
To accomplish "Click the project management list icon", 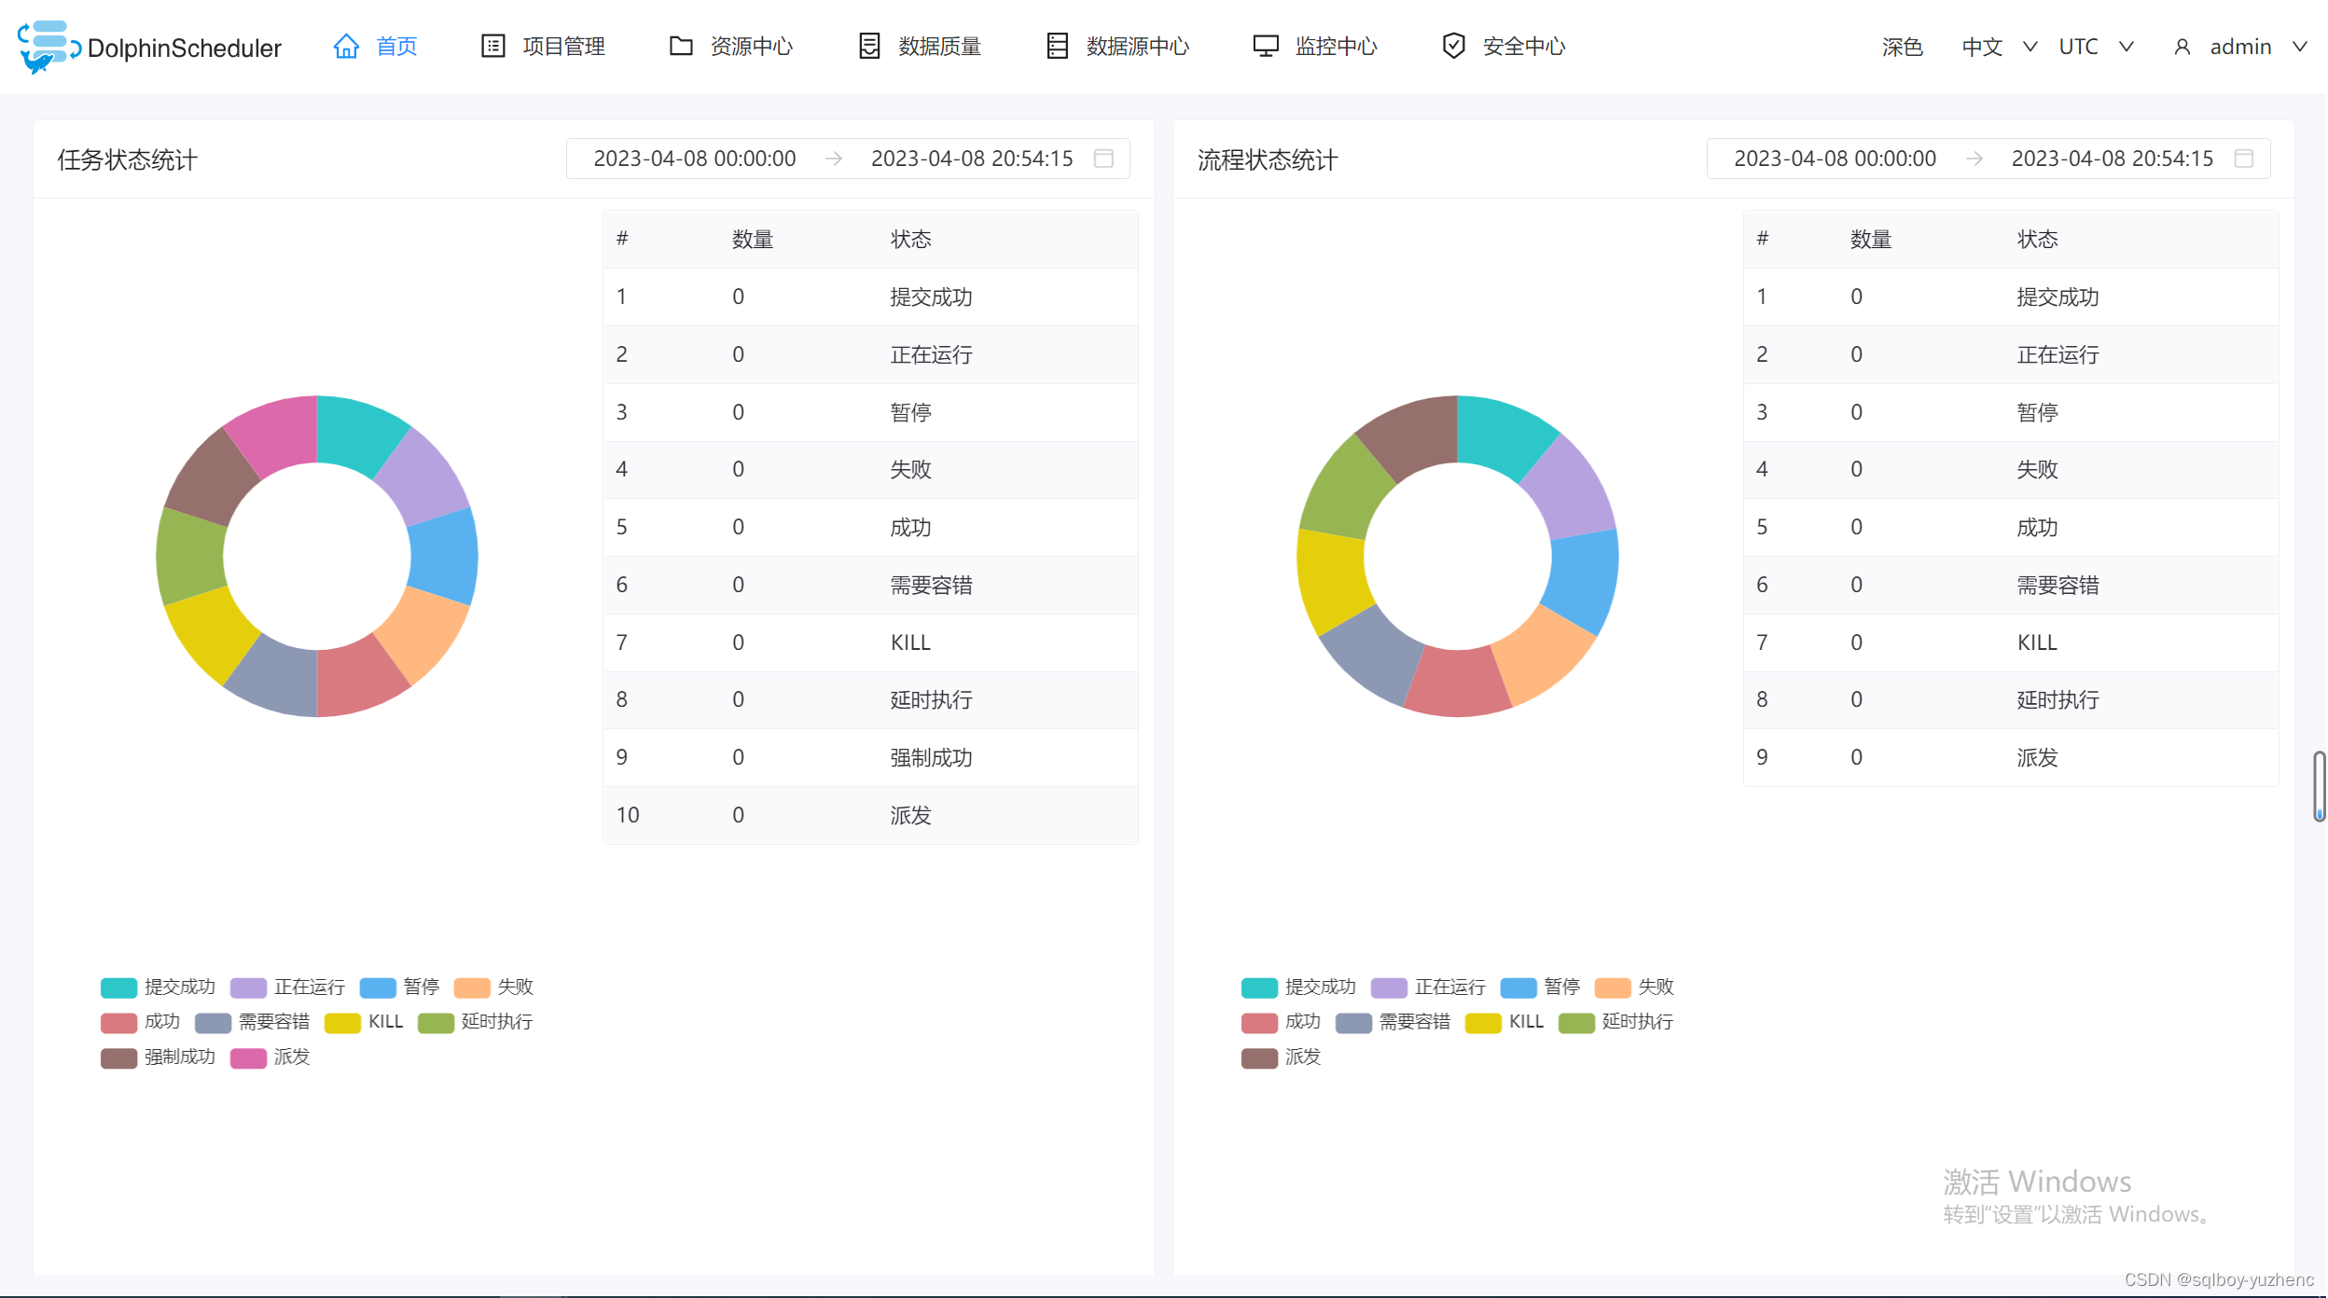I will click(492, 46).
